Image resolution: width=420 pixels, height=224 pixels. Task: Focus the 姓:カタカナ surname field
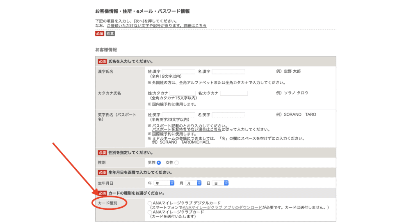click(x=183, y=93)
